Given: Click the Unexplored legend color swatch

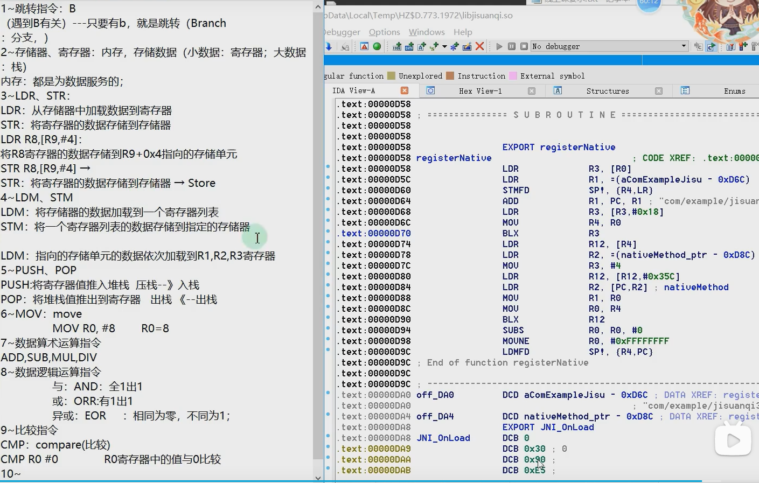Looking at the screenshot, I should point(392,76).
